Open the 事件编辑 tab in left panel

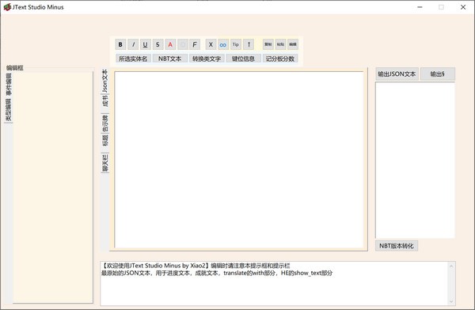(x=9, y=84)
